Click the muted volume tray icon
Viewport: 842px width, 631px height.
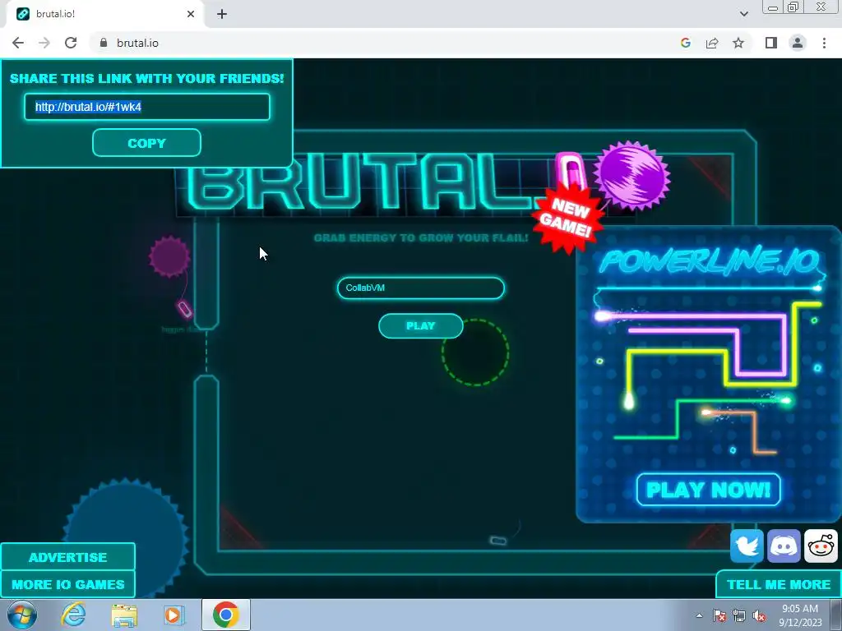coord(759,615)
